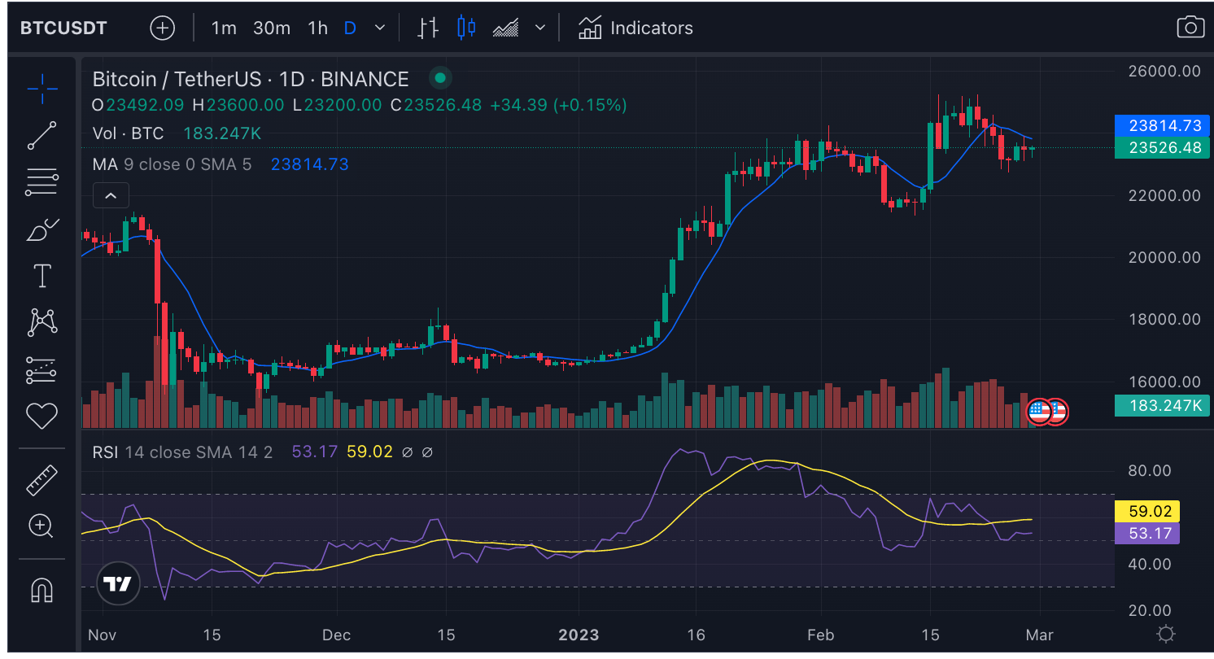Screen dimensions: 1214x659
Task: Collapse the indicator legend chevron
Action: coord(111,195)
